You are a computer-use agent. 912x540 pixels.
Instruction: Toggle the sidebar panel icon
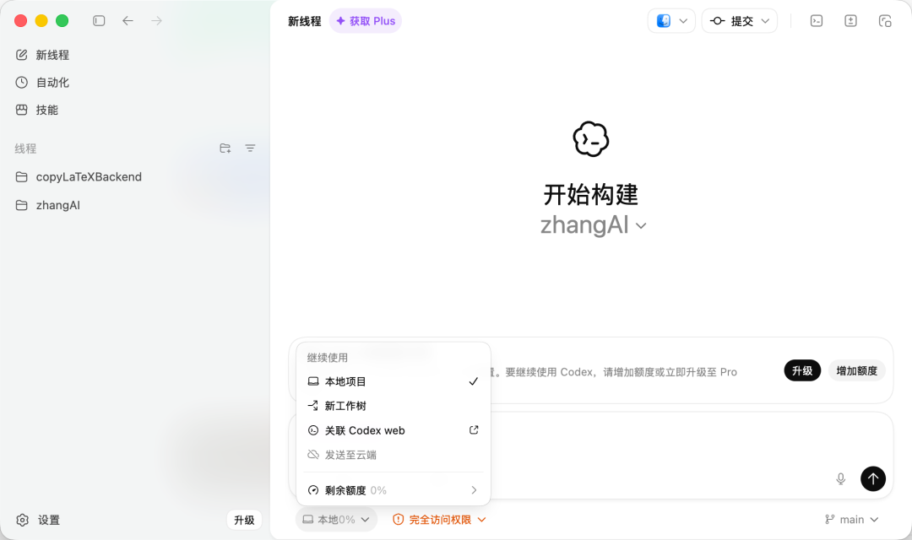[x=99, y=21]
